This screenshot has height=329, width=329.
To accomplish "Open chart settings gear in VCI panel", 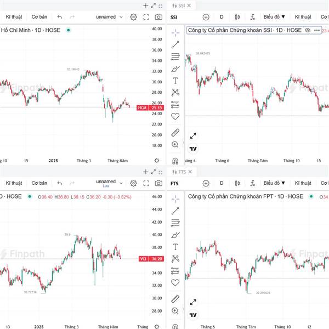I will click(133, 183).
